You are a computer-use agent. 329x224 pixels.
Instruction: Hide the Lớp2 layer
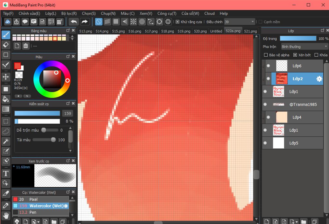(x=268, y=79)
